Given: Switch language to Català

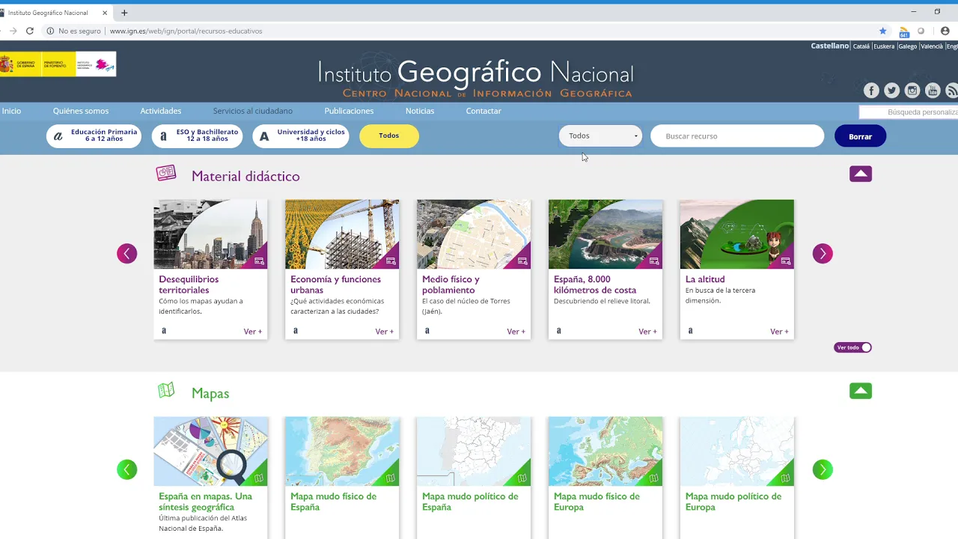Looking at the screenshot, I should (x=861, y=46).
